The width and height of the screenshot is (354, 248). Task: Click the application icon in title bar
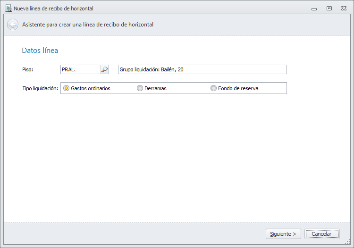pyautogui.click(x=8, y=8)
